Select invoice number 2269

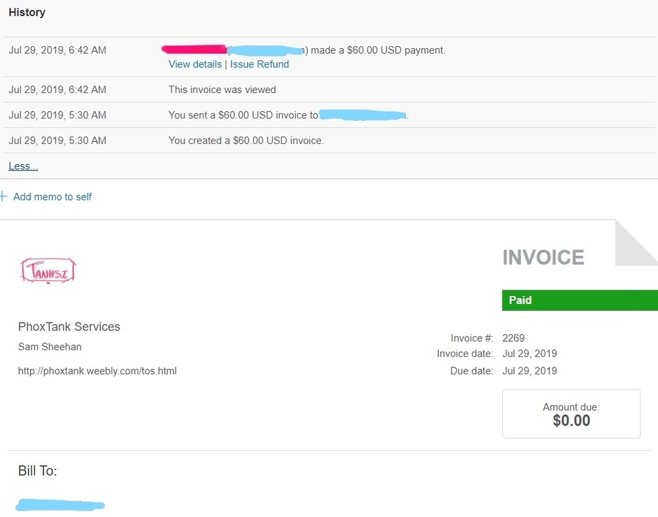click(513, 338)
